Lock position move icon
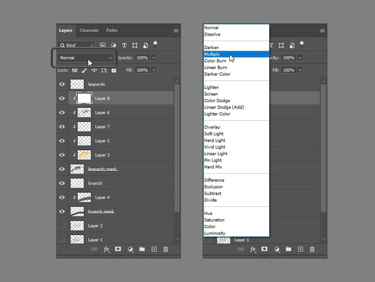 click(x=94, y=70)
